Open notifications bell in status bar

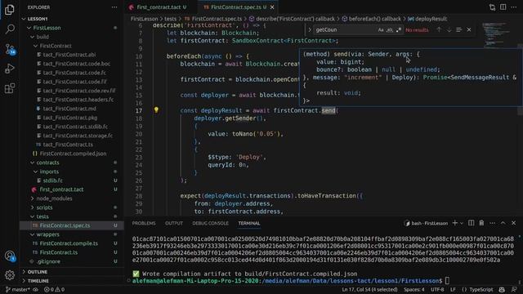click(514, 290)
